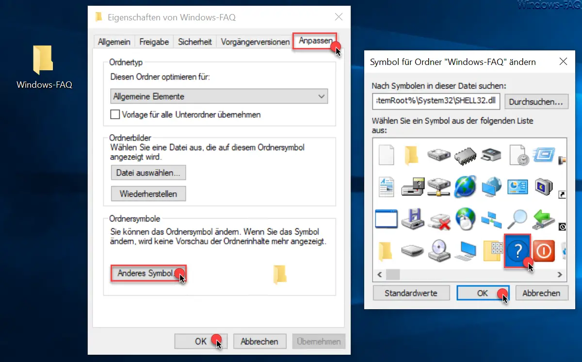Pick the purple floppy disk drive icon
Screen dimensions: 582x362
coord(413,219)
